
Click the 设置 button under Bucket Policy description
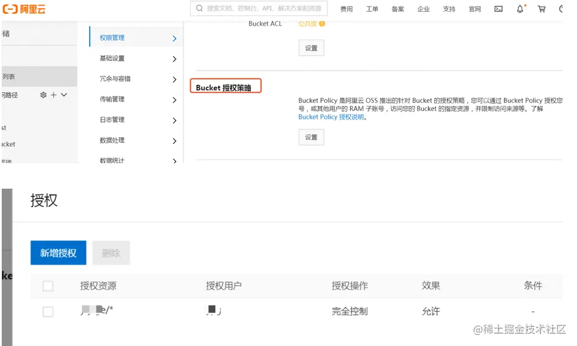[x=311, y=137]
